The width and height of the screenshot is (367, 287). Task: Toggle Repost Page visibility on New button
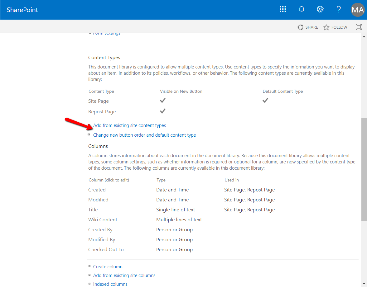point(162,111)
